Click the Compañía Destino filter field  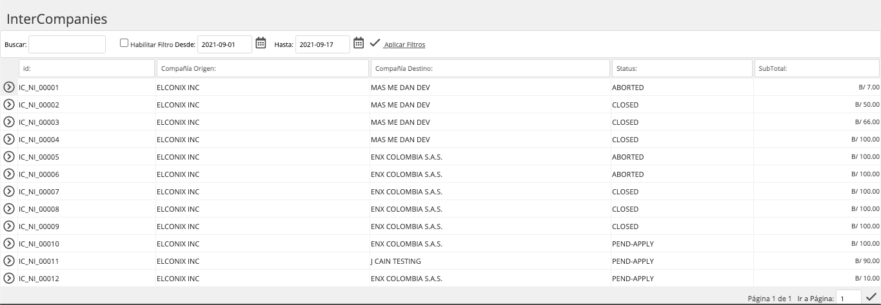[490, 68]
